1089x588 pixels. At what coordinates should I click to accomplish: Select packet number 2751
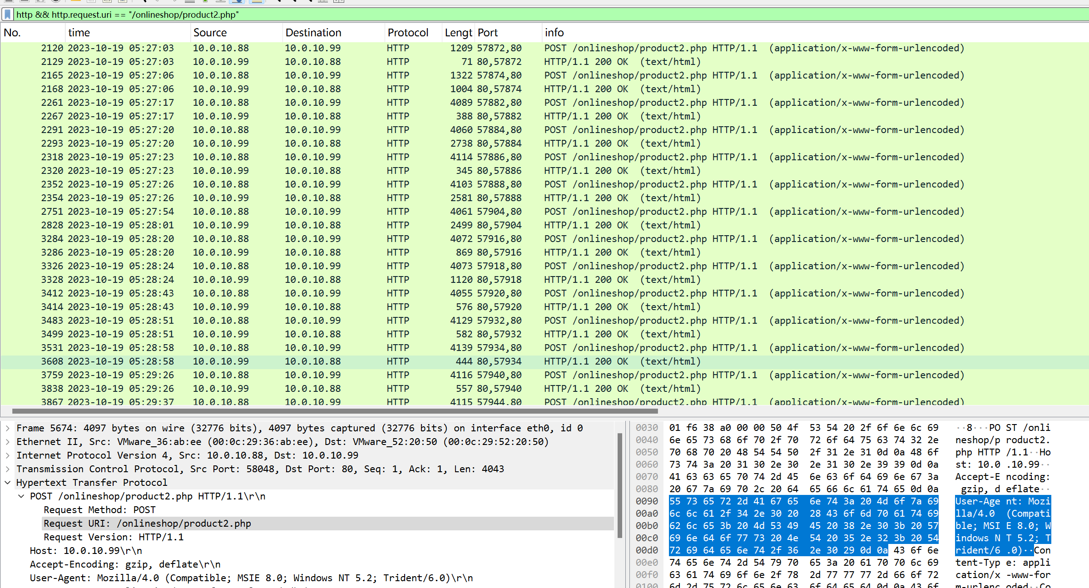[x=544, y=212]
